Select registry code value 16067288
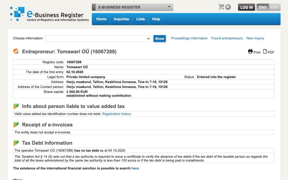Image resolution: width=288 pixels, height=180 pixels. 74,62
